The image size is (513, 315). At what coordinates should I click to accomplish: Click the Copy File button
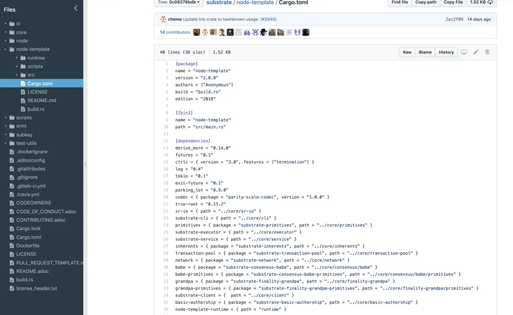453,2
